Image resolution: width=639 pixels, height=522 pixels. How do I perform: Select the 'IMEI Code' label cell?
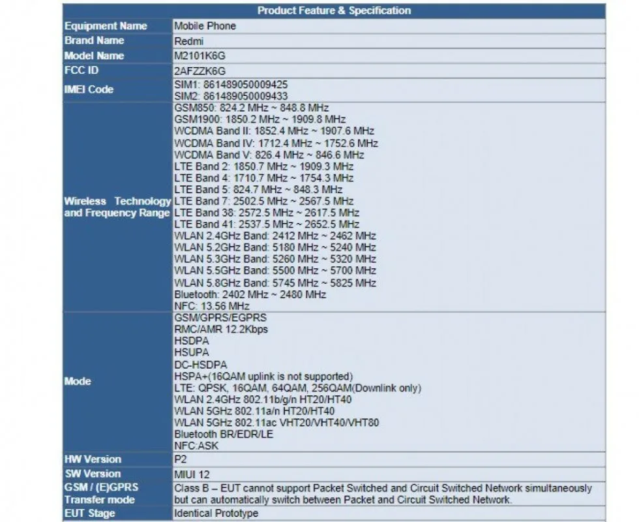(x=117, y=90)
